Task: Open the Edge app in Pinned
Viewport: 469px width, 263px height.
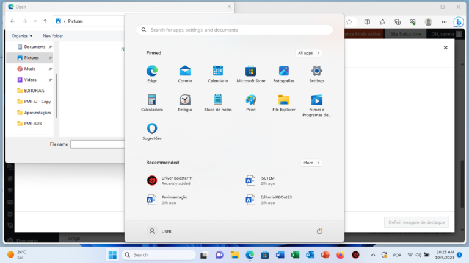Action: point(152,73)
